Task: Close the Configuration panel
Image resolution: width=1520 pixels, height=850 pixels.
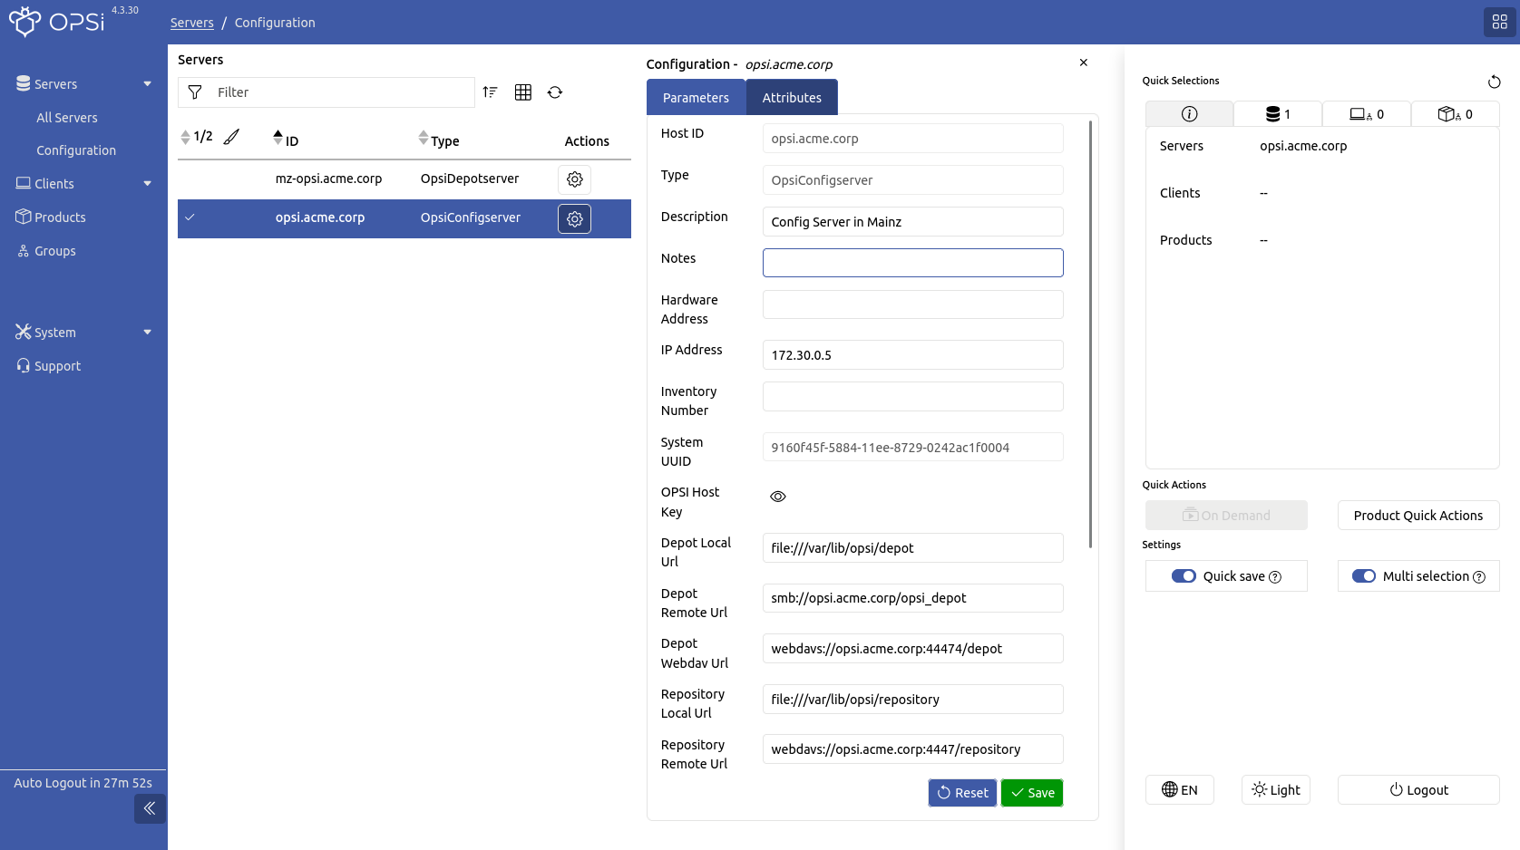Action: (1083, 63)
